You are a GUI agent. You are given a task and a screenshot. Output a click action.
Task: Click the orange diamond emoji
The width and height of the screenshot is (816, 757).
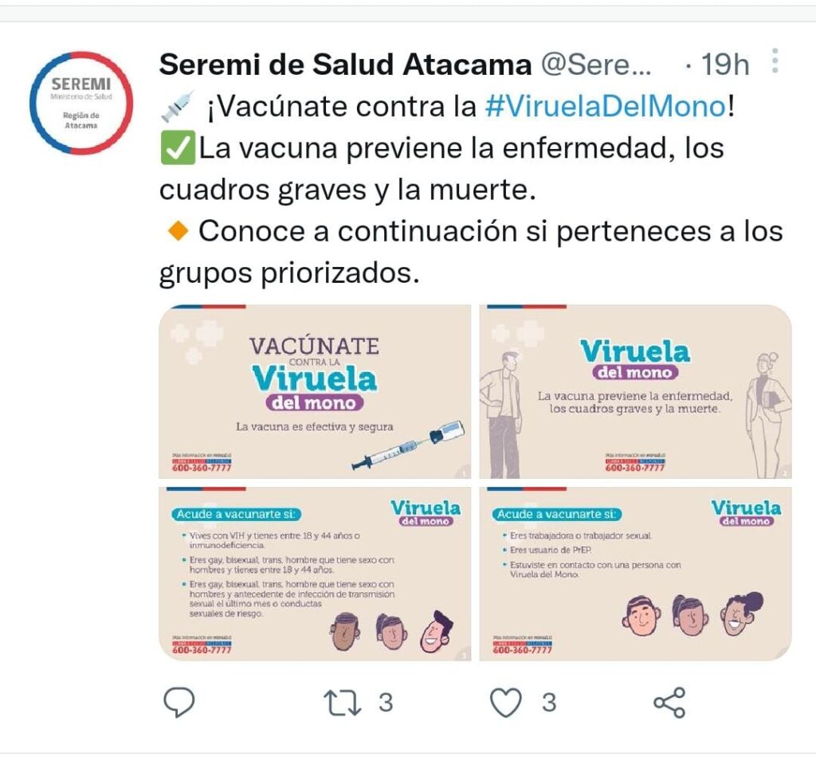[x=178, y=230]
